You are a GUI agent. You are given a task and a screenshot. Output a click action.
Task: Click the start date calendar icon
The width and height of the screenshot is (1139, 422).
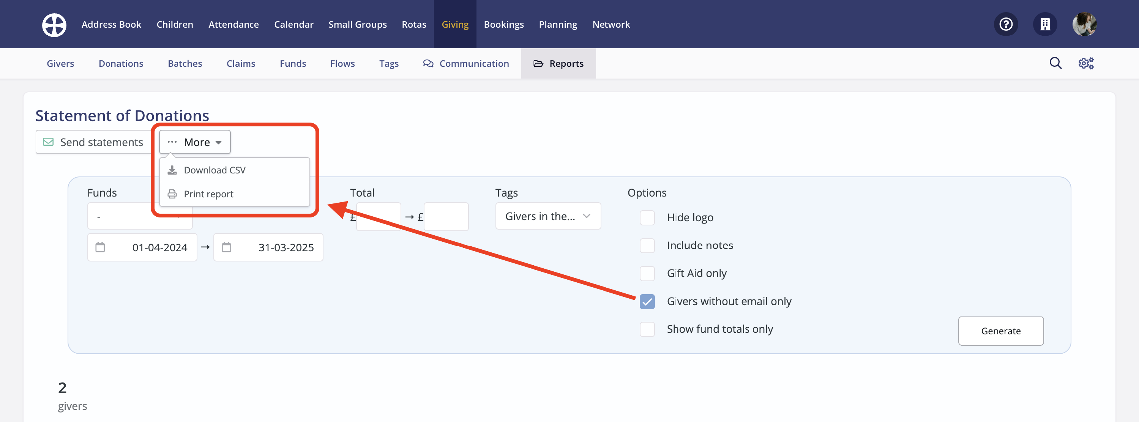click(100, 247)
